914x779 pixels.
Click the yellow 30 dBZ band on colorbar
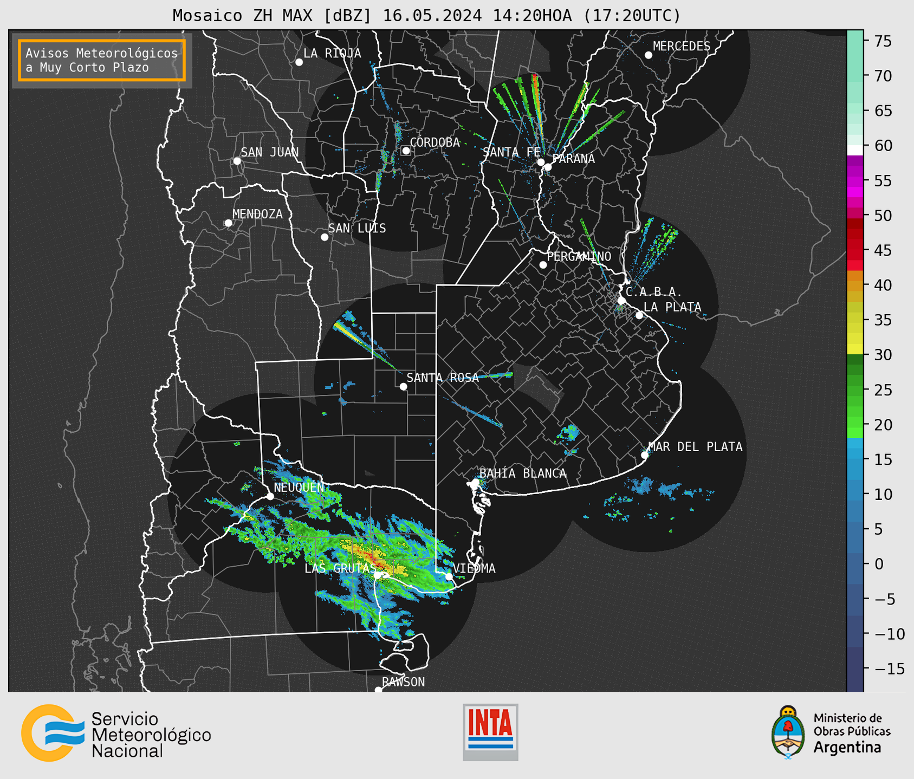855,349
